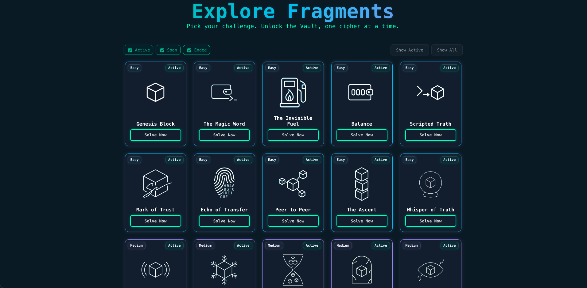
Task: Start the Balance challenge with Solve Now
Action: pyautogui.click(x=362, y=135)
